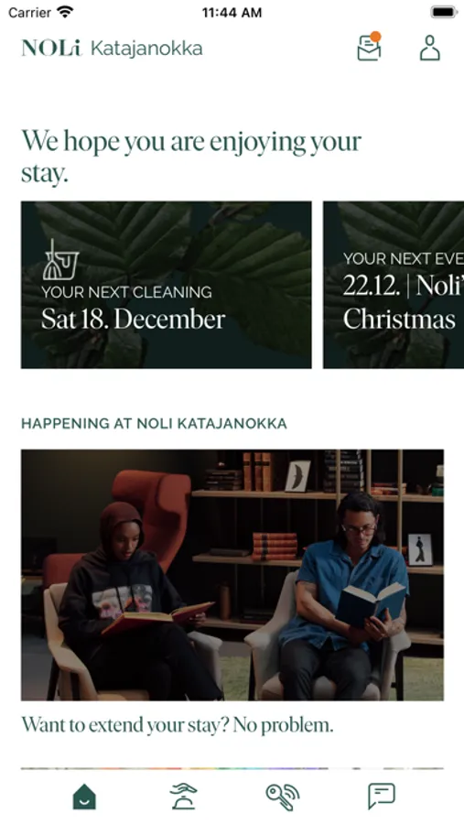The image size is (464, 824).
Task: Select Sat 18. December cleaning date
Action: pos(134,320)
